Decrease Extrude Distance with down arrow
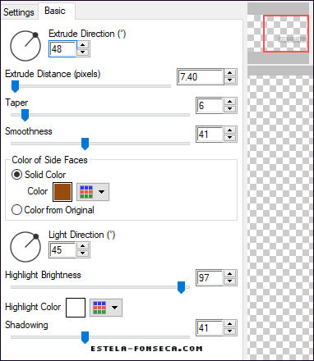314x361 pixels. (x=229, y=80)
